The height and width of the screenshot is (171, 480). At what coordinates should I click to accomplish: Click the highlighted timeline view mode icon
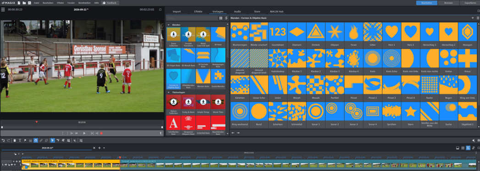click(468, 148)
